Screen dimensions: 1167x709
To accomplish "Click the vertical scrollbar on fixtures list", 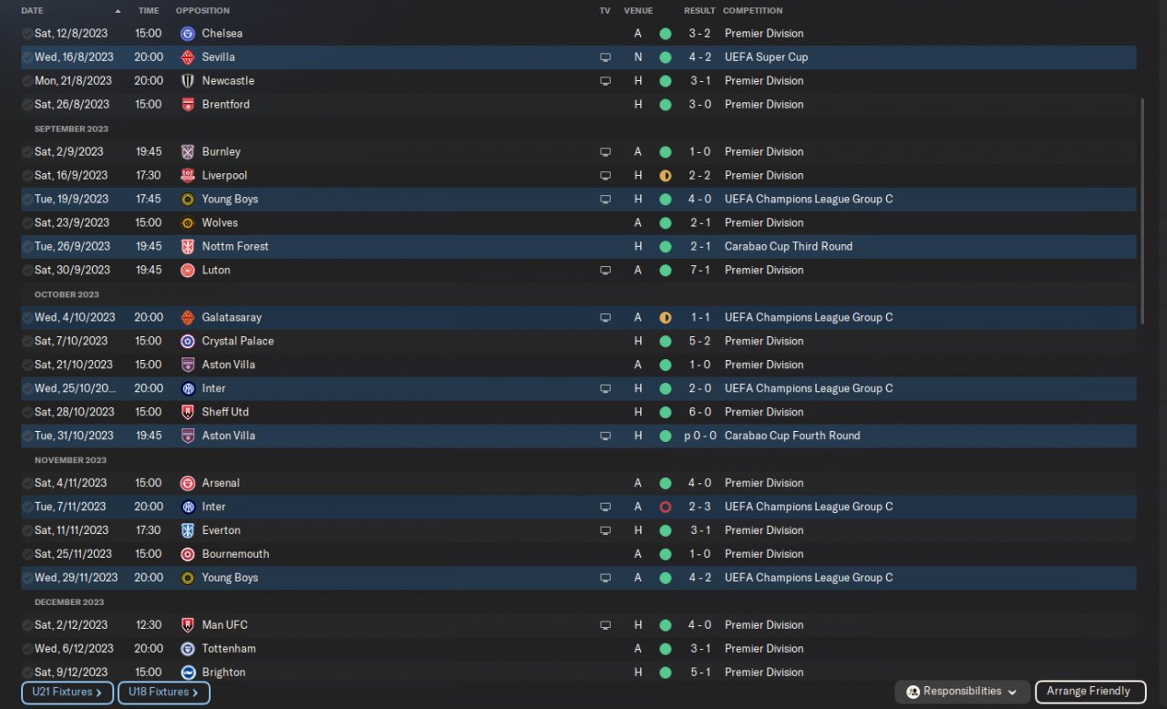I will pos(1141,211).
